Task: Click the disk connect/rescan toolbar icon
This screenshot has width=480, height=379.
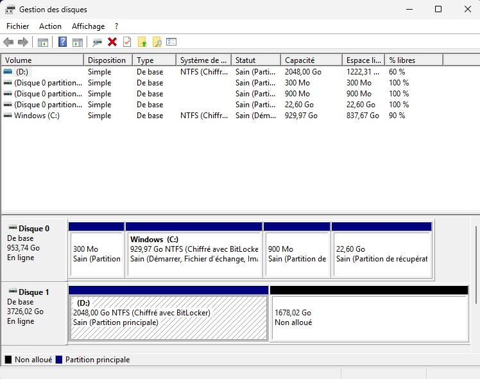Action: click(x=97, y=42)
